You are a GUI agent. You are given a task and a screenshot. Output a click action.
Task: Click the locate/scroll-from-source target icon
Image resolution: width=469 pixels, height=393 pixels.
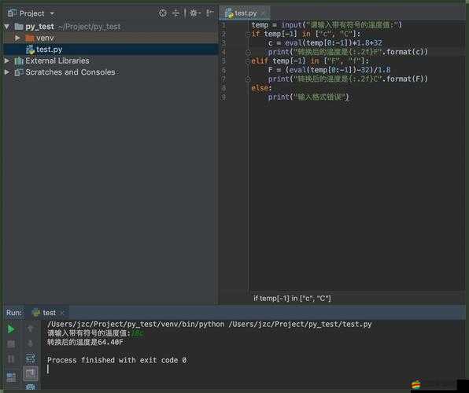coord(163,13)
